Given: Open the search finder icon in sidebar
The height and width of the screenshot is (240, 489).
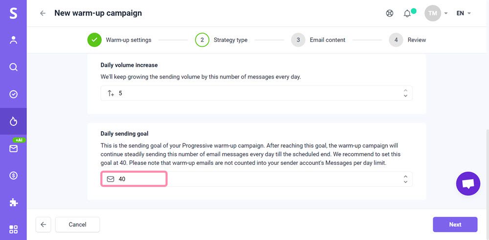Looking at the screenshot, I should pyautogui.click(x=13, y=67).
